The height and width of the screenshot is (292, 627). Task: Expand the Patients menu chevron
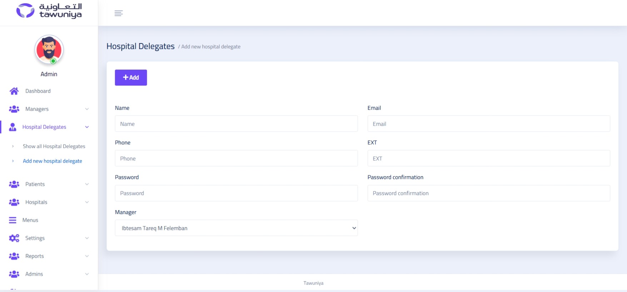(87, 184)
